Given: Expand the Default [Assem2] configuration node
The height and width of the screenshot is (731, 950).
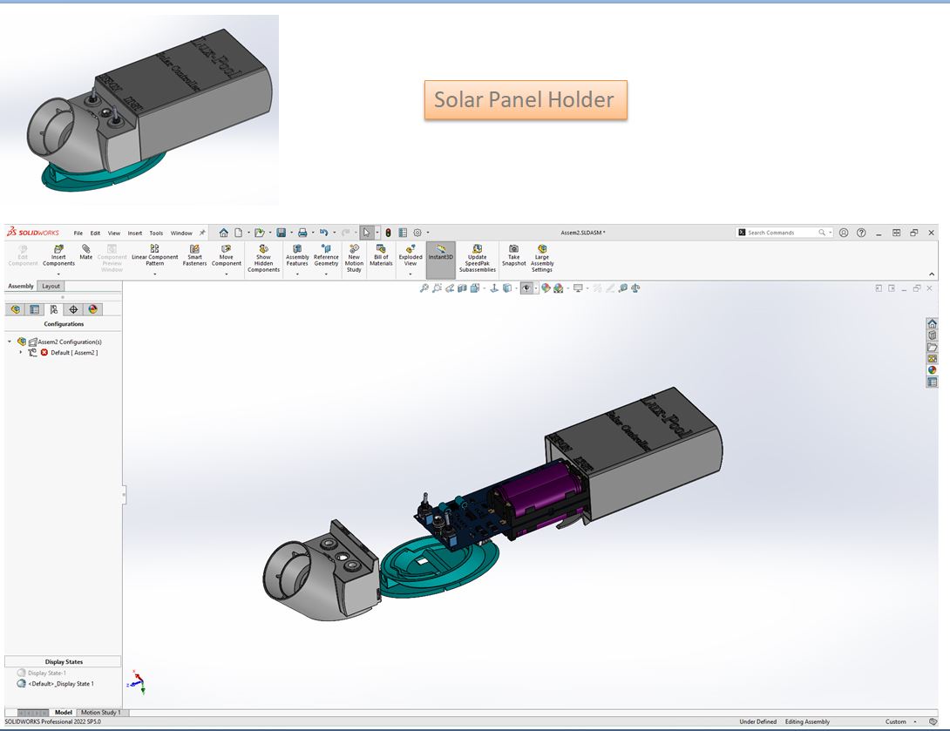Looking at the screenshot, I should click(21, 353).
